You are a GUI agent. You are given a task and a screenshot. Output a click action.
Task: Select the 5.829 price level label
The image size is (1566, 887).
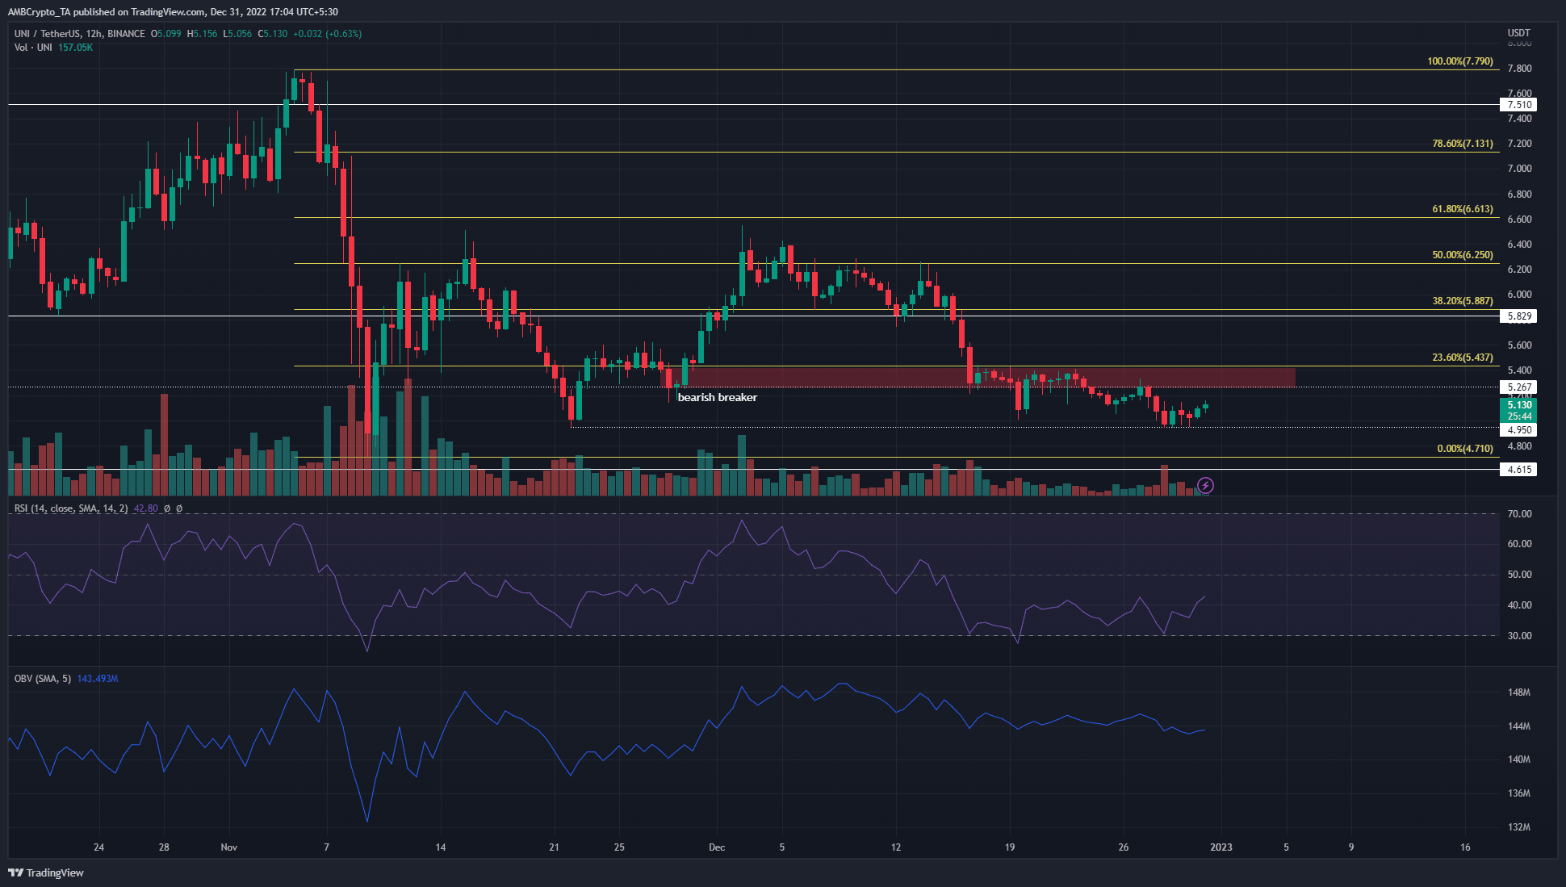pyautogui.click(x=1518, y=316)
